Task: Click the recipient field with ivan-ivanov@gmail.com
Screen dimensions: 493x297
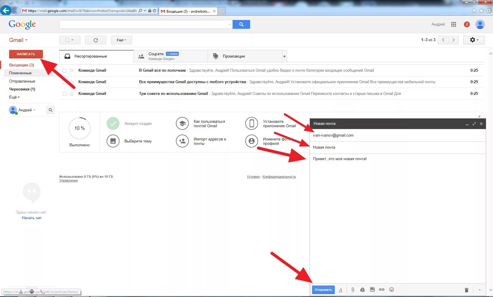Action: (398, 135)
